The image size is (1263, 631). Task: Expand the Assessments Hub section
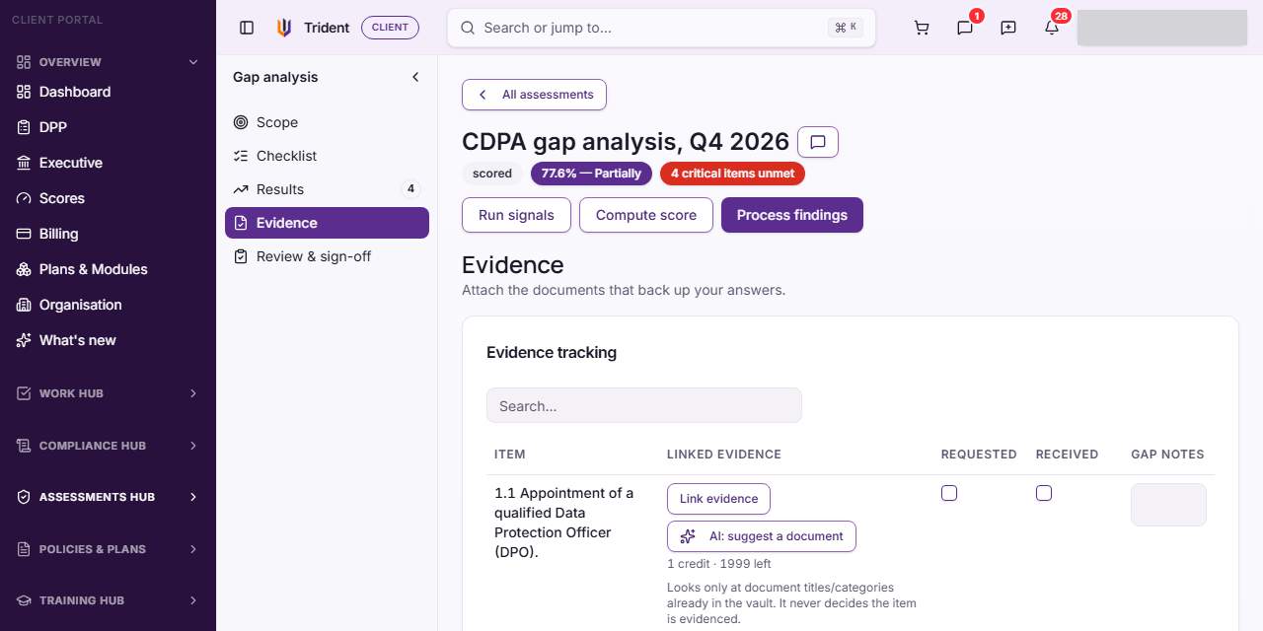(x=109, y=497)
